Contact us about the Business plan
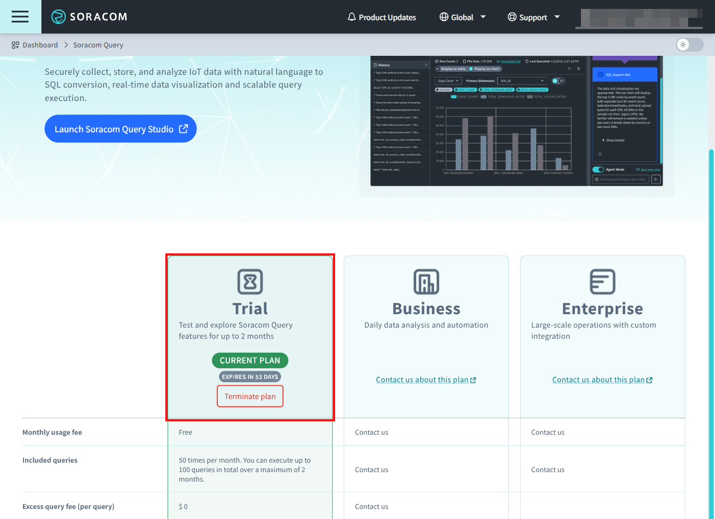This screenshot has height=519, width=715. tap(426, 379)
